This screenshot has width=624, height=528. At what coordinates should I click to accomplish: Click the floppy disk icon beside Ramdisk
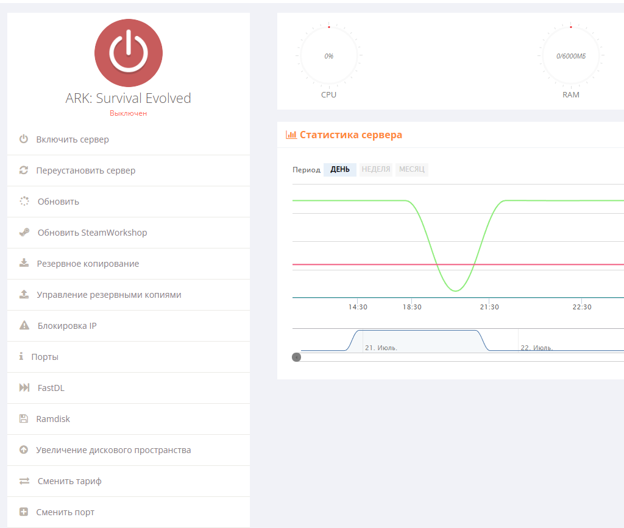[24, 418]
